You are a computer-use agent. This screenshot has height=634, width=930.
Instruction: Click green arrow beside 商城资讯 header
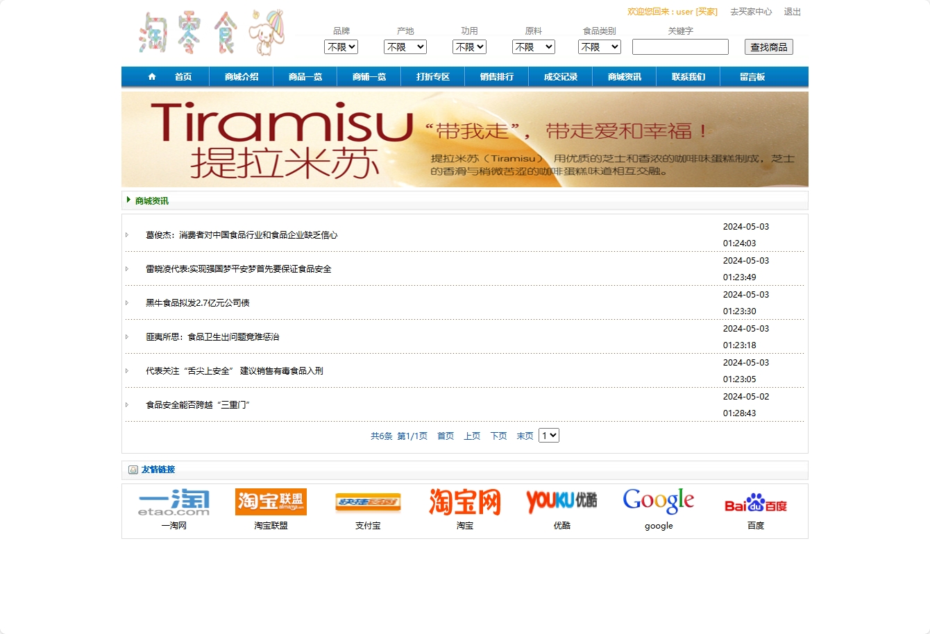coord(129,200)
